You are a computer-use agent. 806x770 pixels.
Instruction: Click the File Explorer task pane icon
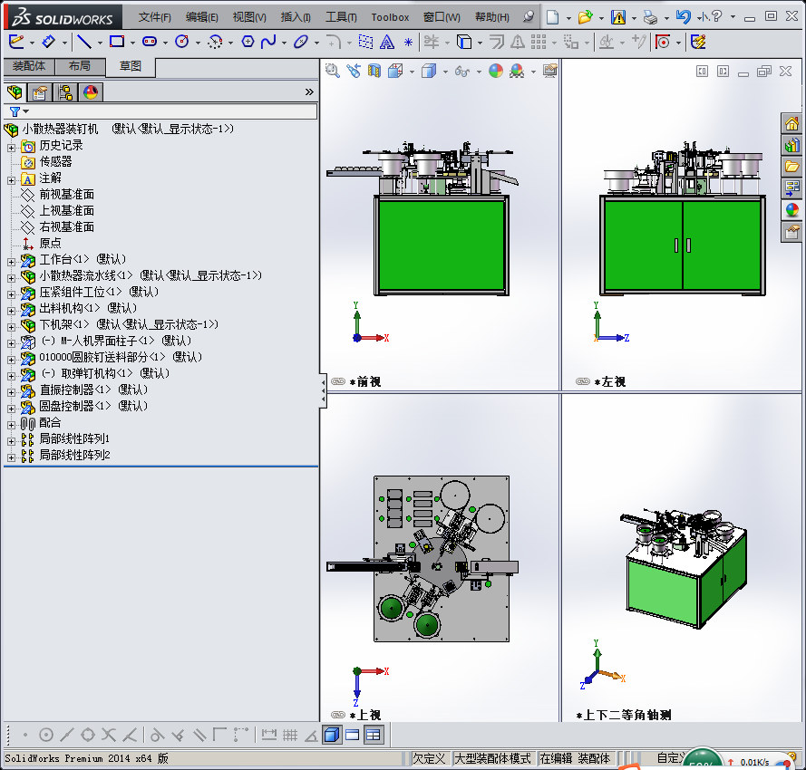tap(792, 167)
